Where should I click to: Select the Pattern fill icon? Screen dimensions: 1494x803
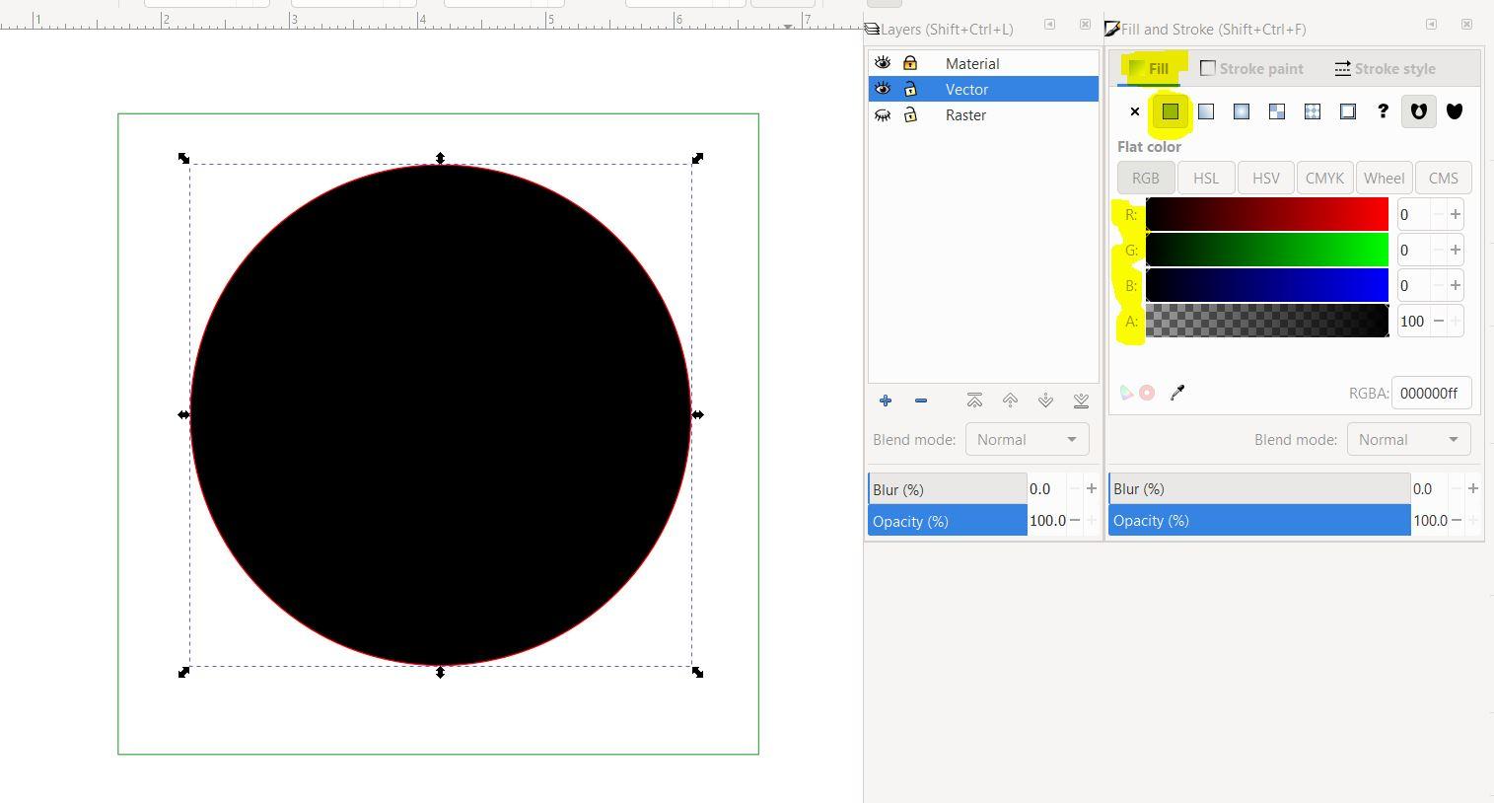[1313, 111]
